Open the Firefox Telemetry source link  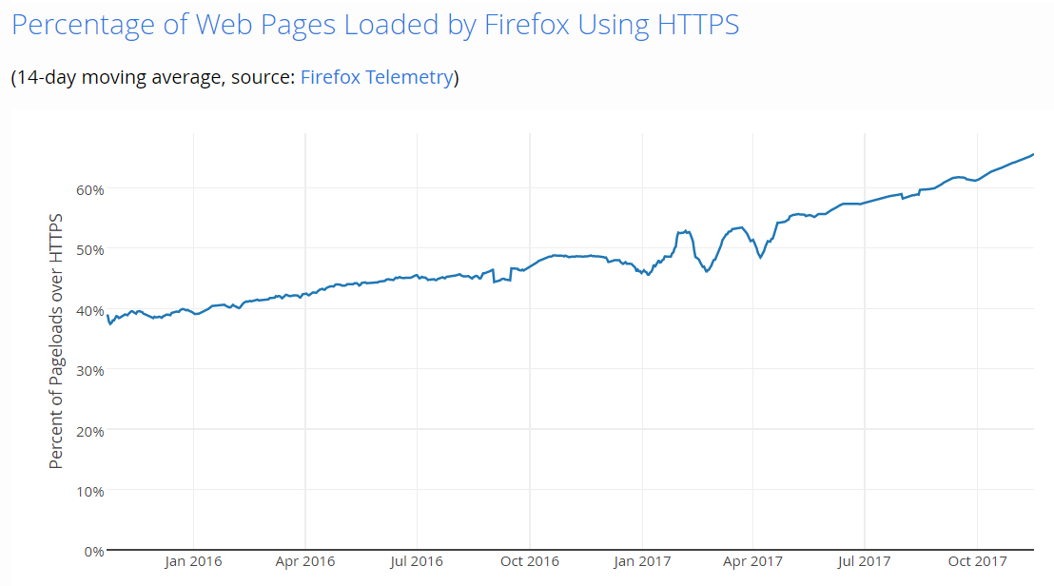pyautogui.click(x=377, y=77)
